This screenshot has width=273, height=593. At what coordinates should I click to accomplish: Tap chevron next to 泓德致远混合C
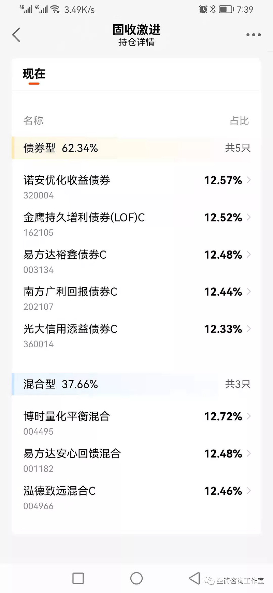[249, 491]
